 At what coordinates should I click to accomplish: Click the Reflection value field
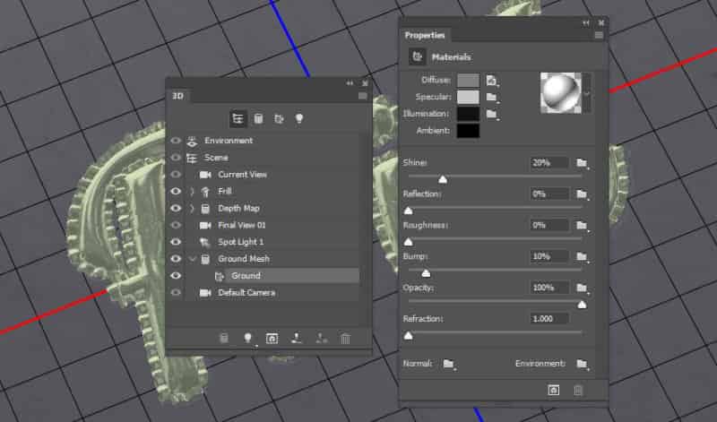[x=549, y=194]
